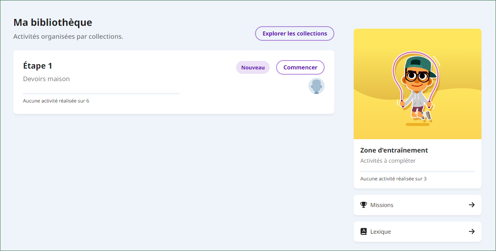Click the Ma bibliothèque heading
Viewport: 496px width, 251px height.
(53, 23)
